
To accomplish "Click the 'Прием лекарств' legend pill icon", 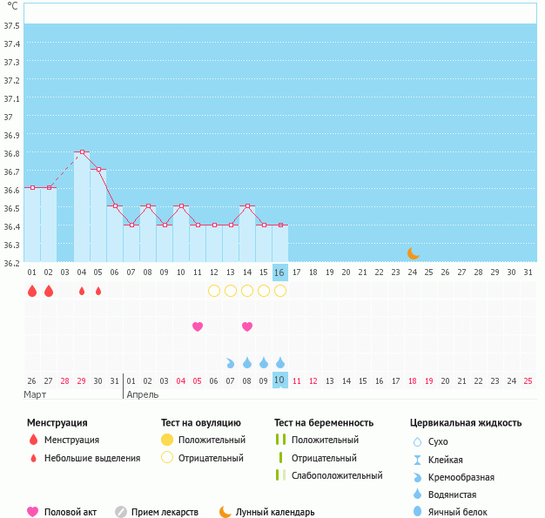I will [121, 512].
